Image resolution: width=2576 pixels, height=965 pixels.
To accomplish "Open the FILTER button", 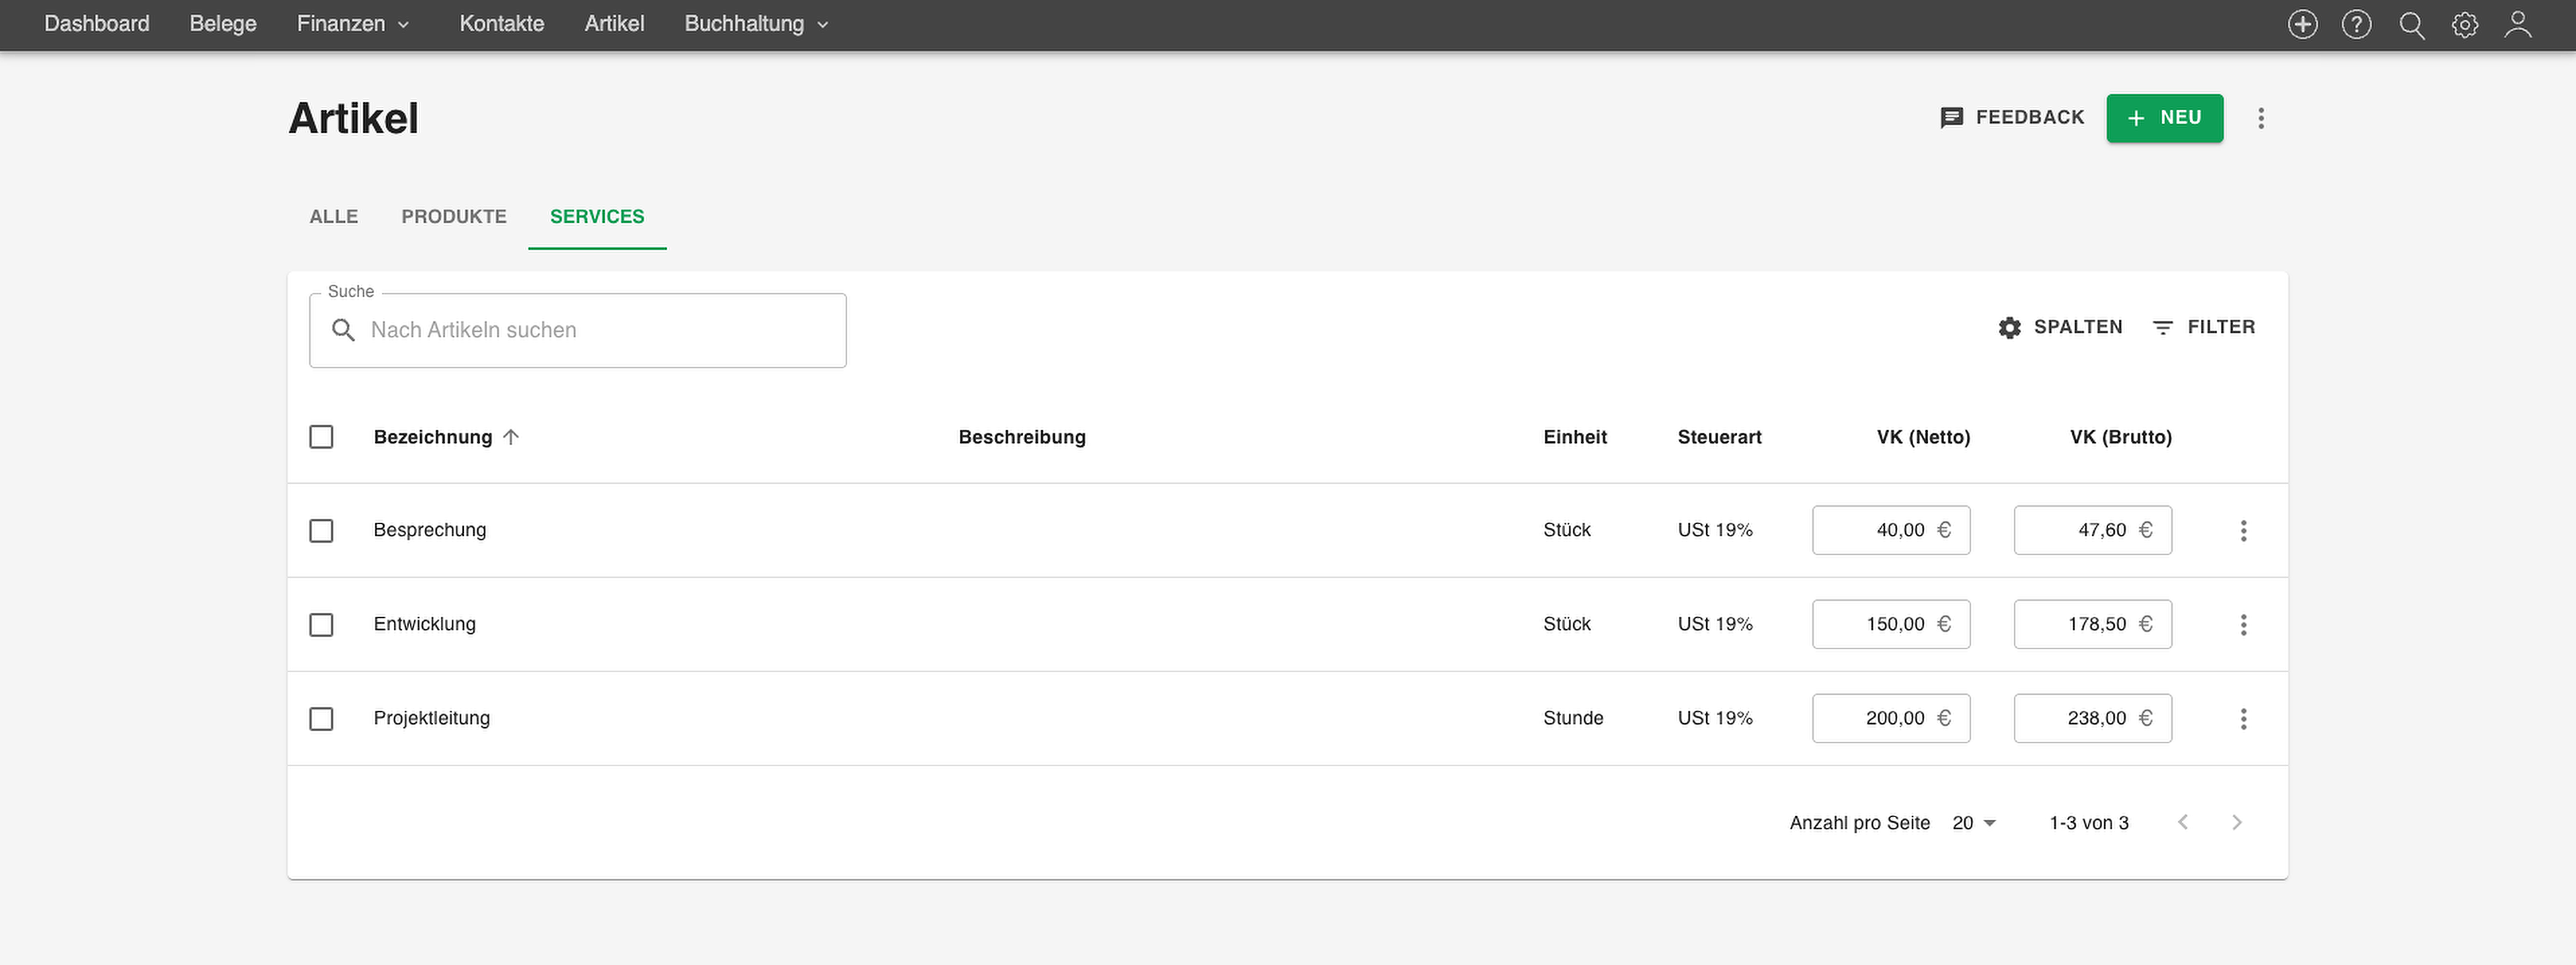I will point(2203,328).
